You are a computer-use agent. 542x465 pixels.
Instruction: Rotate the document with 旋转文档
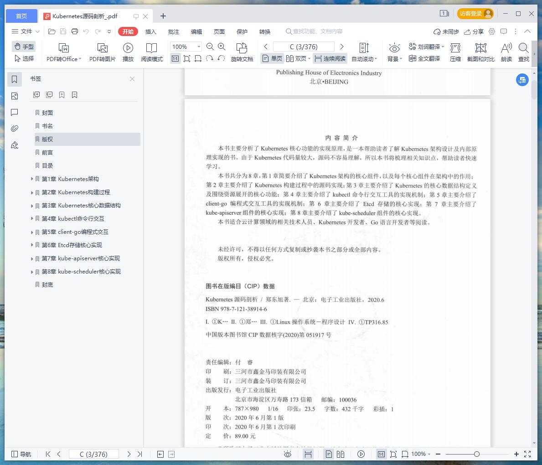(x=242, y=52)
